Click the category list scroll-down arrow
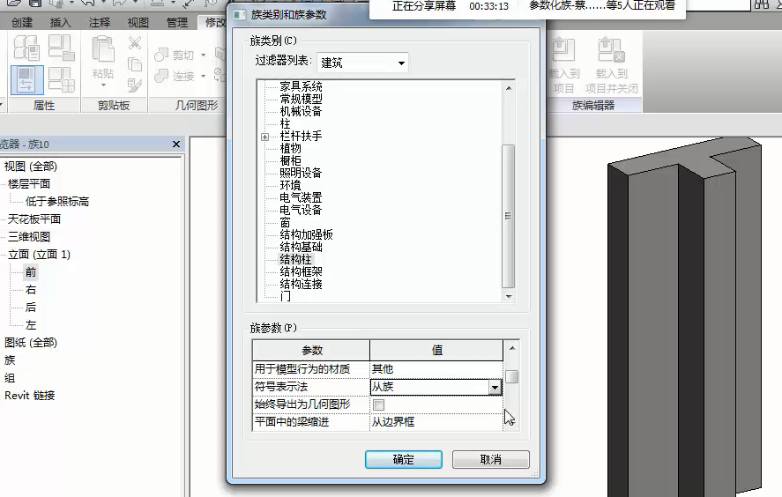The image size is (782, 497). point(508,296)
